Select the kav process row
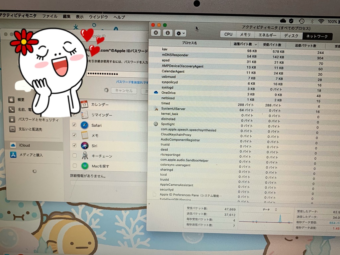 click(244, 50)
